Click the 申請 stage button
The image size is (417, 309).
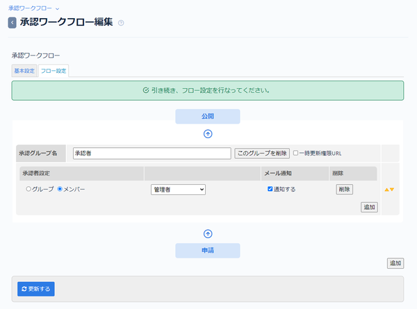coord(208,250)
